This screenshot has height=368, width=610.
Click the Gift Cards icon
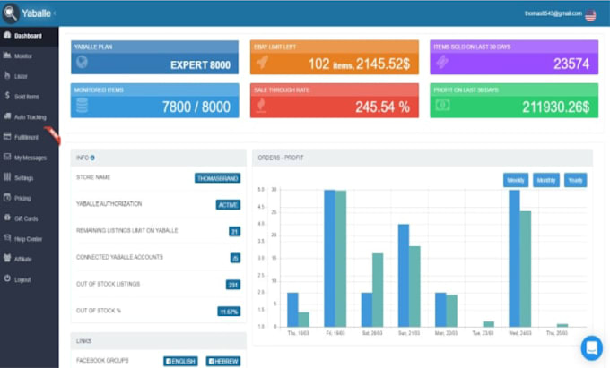coord(7,218)
